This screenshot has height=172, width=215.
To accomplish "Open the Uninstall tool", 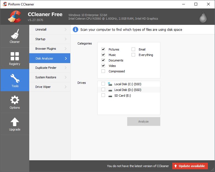I will pyautogui.click(x=50, y=29).
